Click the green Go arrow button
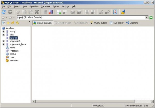This screenshot has height=108, width=155. (151, 18)
